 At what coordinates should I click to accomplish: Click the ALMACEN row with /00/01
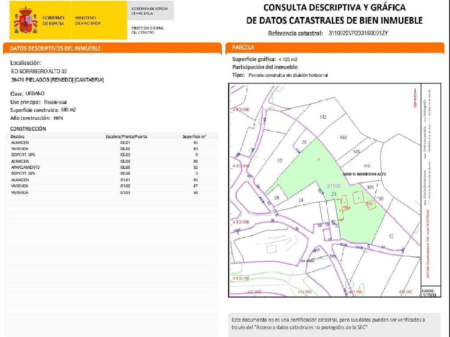click(x=111, y=143)
